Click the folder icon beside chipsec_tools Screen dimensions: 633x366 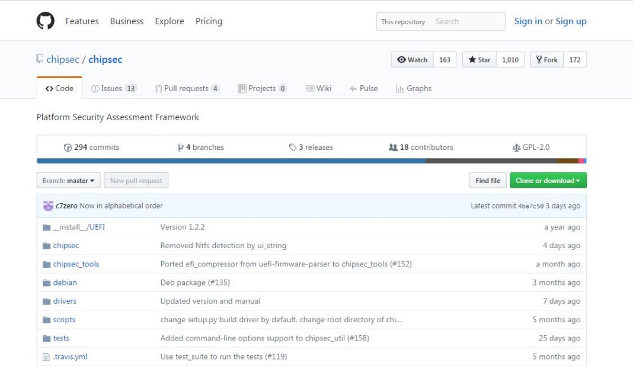click(46, 264)
